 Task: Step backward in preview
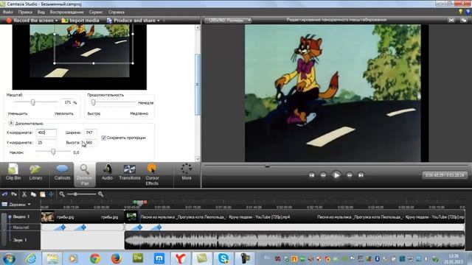323,175
